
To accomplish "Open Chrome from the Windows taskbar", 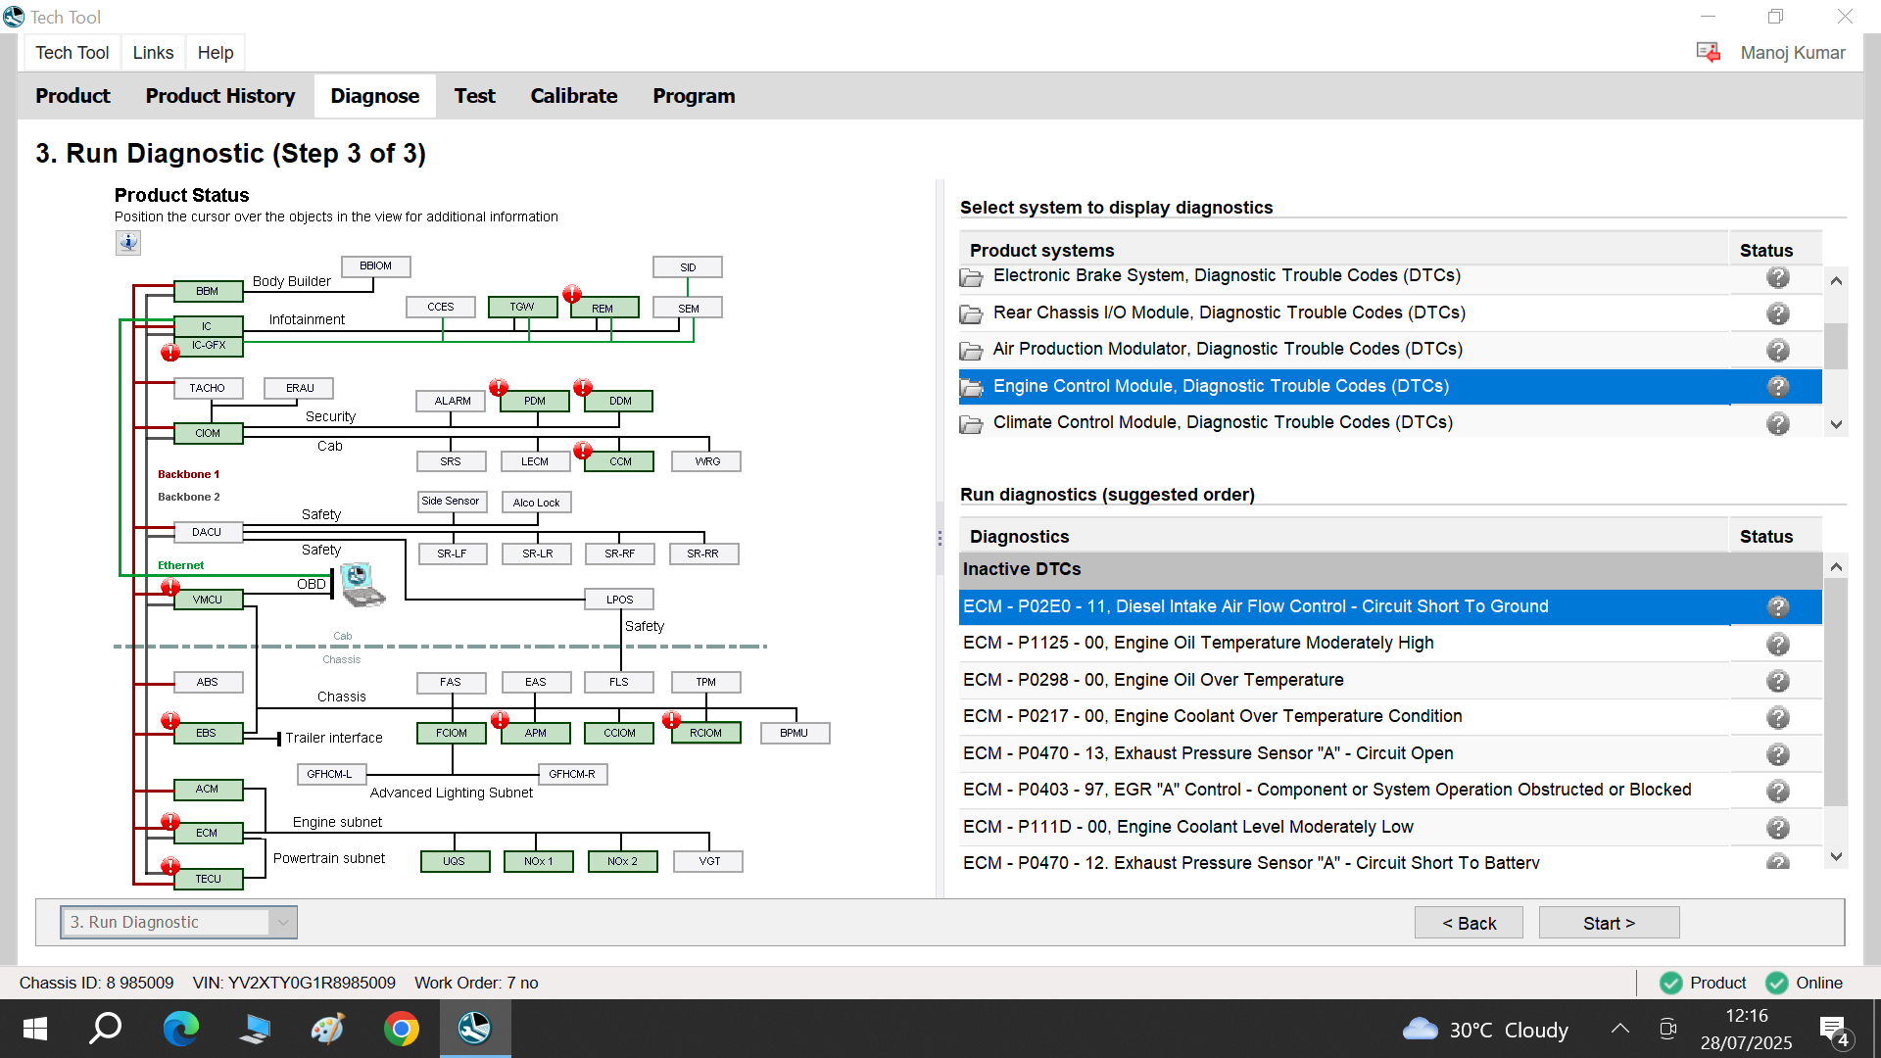I will tap(401, 1029).
